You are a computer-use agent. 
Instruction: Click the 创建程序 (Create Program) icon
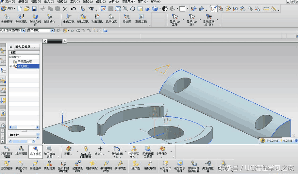7,19
